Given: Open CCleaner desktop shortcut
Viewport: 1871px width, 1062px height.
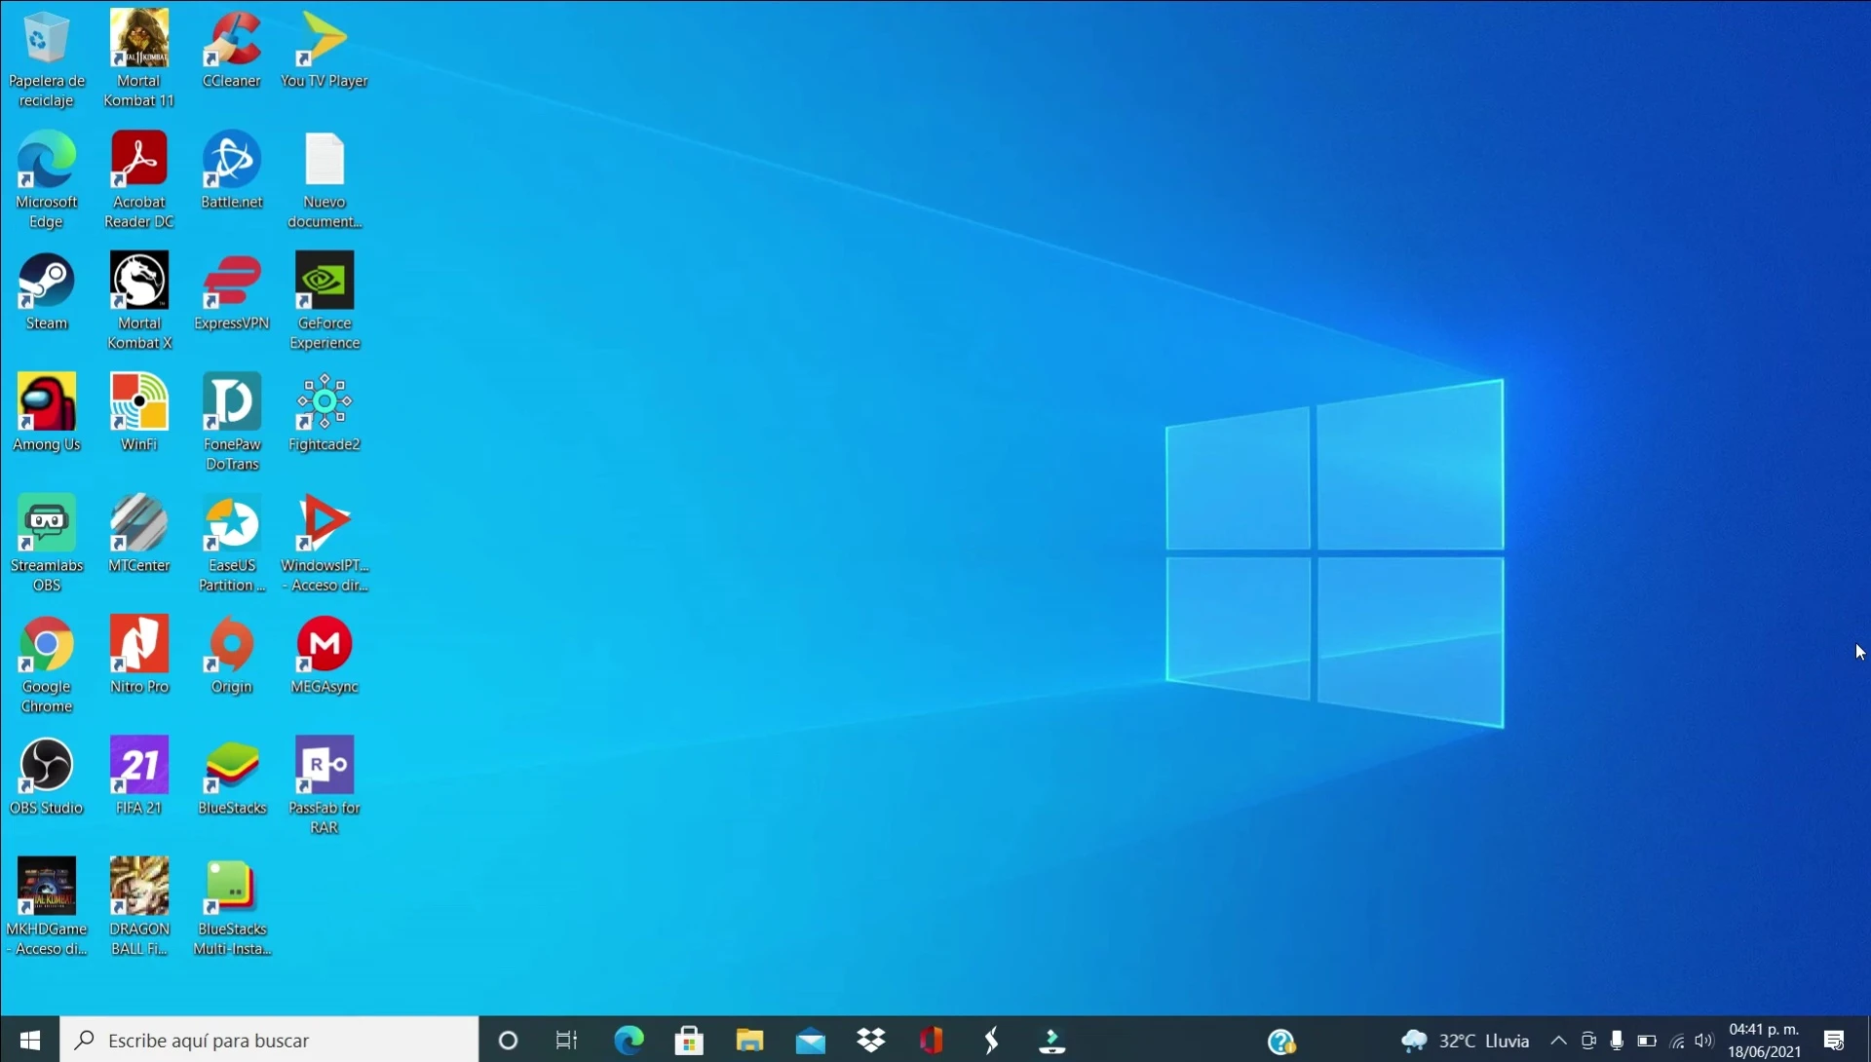Looking at the screenshot, I should [x=232, y=49].
